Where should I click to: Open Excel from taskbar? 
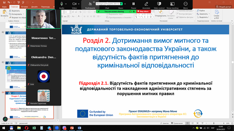[34, 128]
